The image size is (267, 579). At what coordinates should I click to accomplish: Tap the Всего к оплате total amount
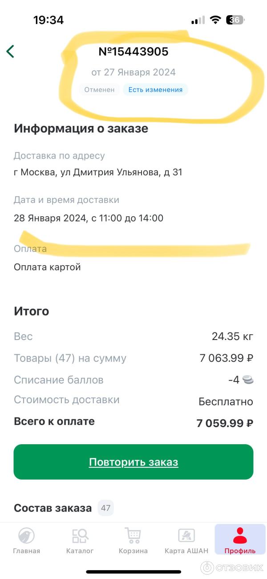pyautogui.click(x=225, y=423)
